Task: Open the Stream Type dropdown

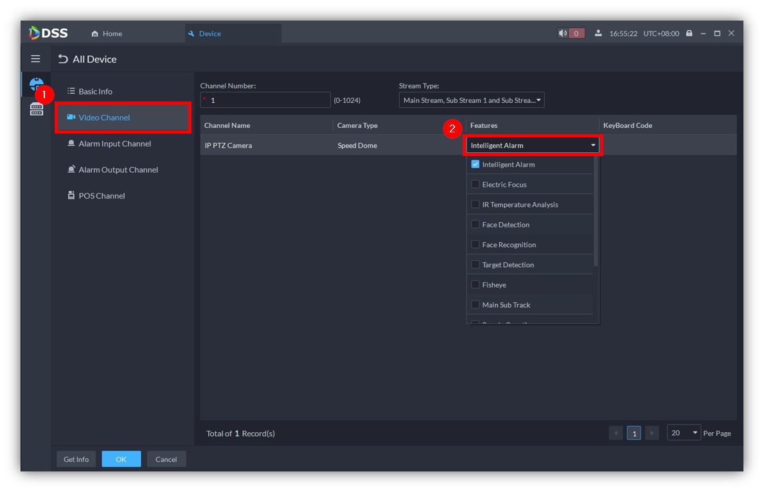Action: (x=471, y=100)
